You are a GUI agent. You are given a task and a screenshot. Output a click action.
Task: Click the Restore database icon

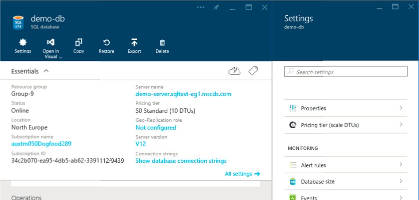106,42
